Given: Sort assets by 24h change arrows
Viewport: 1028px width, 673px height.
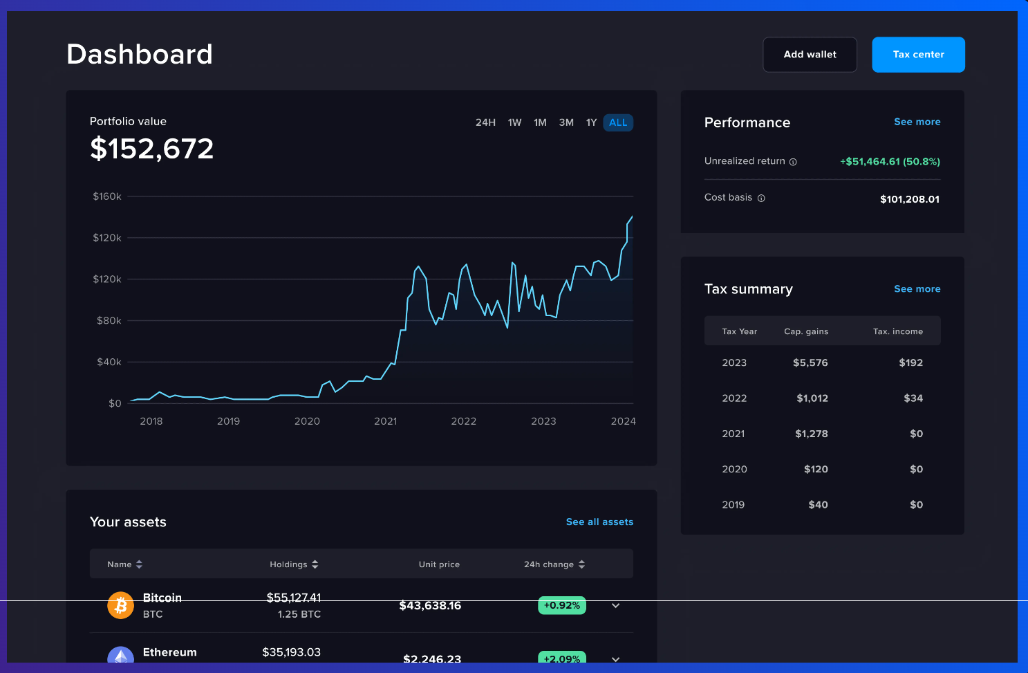Looking at the screenshot, I should click(x=581, y=564).
